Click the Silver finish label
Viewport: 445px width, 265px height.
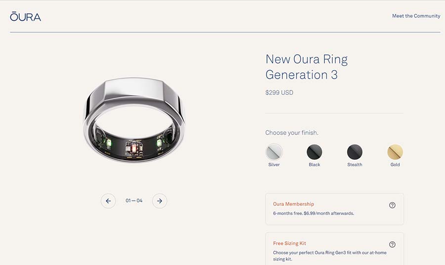click(x=274, y=165)
